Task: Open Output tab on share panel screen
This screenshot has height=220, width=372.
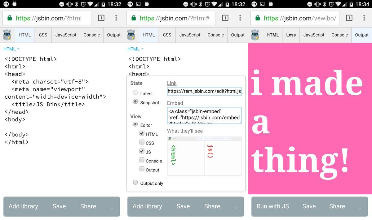Action: click(x=238, y=35)
